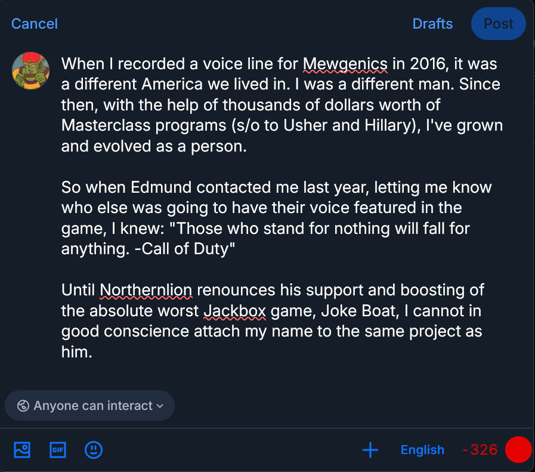535x472 pixels.
Task: Cancel the post composition
Action: coord(35,24)
